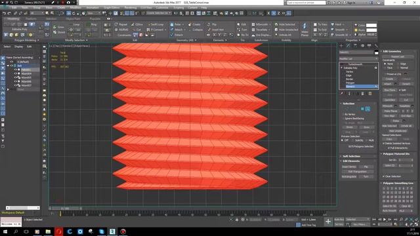The width and height of the screenshot is (420, 236).
Task: Switch to the Modeling ribbon tab
Action: tap(13, 19)
